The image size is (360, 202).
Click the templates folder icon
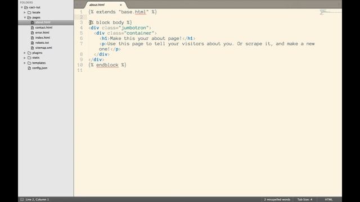point(29,63)
